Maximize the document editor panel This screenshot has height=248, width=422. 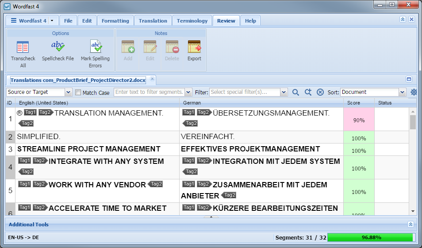(x=409, y=79)
